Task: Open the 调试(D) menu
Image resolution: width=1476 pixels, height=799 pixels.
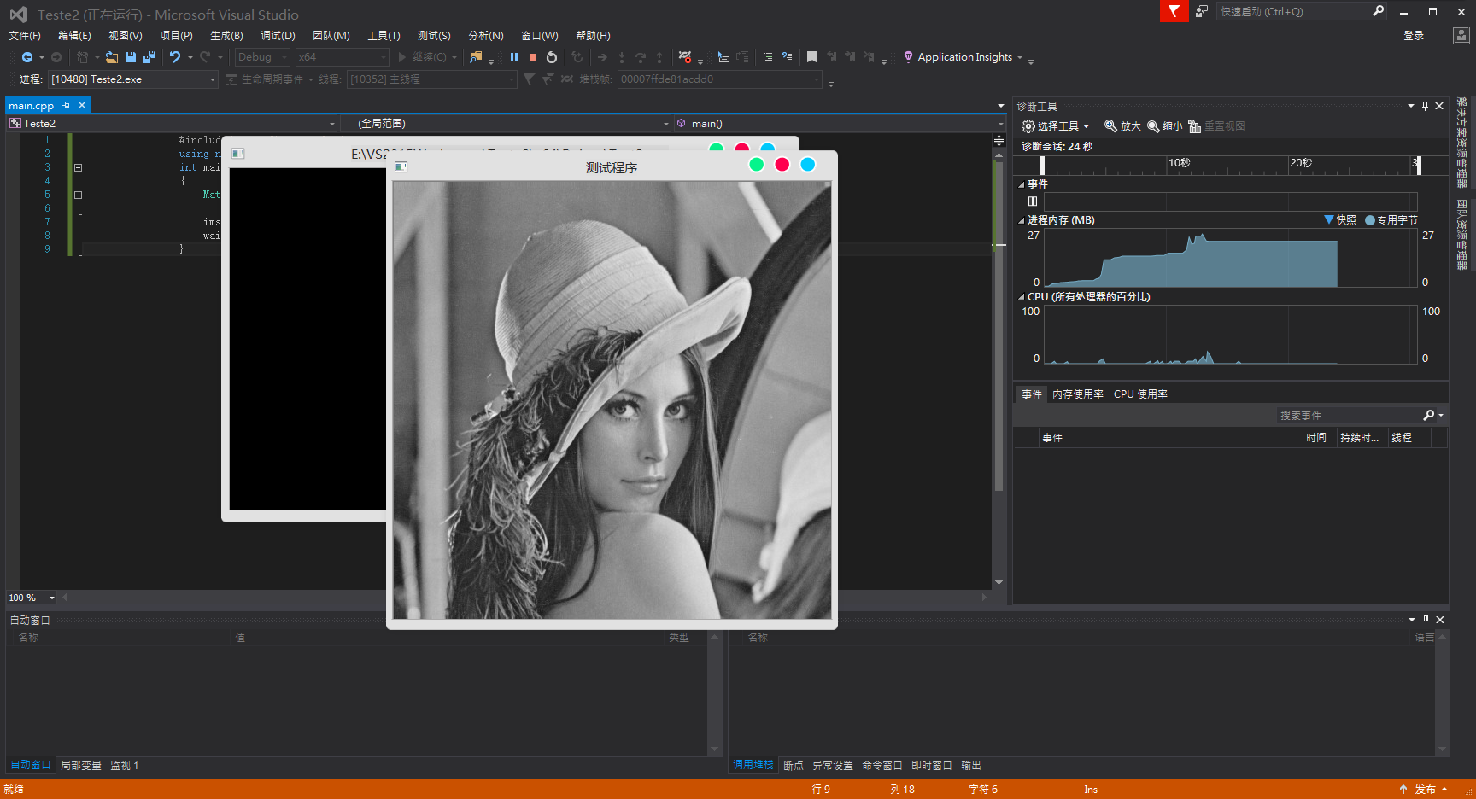Action: (278, 36)
